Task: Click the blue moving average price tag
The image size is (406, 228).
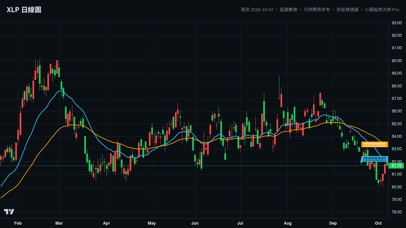Action: click(x=375, y=159)
